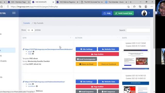
Task: Change the Show entries dropdown
Action: pyautogui.click(x=30, y=30)
